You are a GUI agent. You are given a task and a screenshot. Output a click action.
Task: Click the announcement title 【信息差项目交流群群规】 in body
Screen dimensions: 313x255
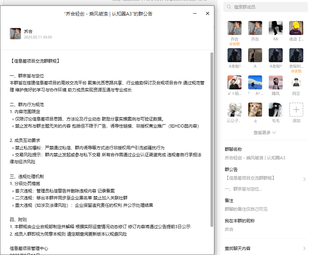point(35,61)
